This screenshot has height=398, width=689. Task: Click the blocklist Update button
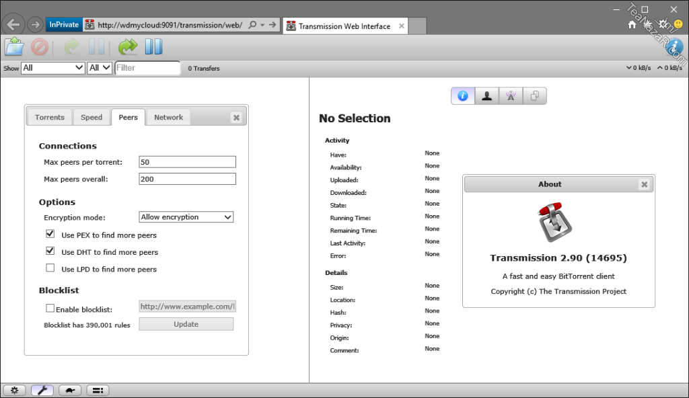point(186,324)
